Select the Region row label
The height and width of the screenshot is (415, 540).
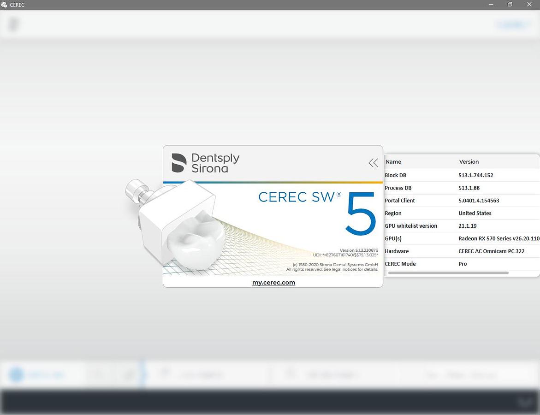pyautogui.click(x=393, y=213)
